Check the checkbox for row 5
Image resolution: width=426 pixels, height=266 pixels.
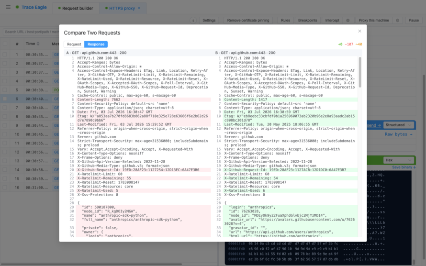[x=5, y=90]
